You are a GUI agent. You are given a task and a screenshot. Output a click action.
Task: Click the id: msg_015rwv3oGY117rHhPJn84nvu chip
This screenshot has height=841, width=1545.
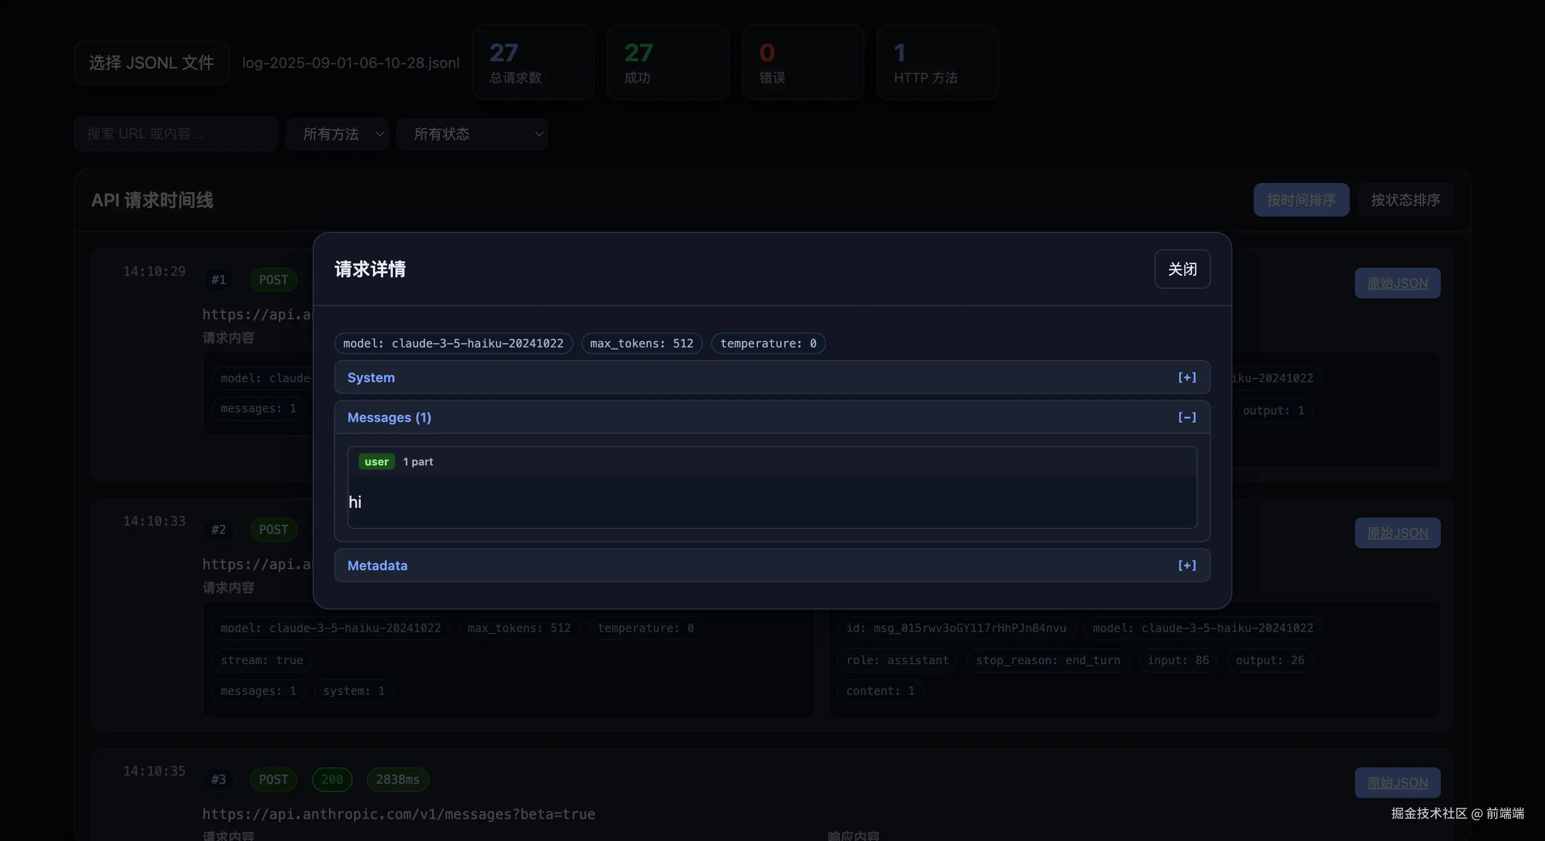(x=956, y=628)
